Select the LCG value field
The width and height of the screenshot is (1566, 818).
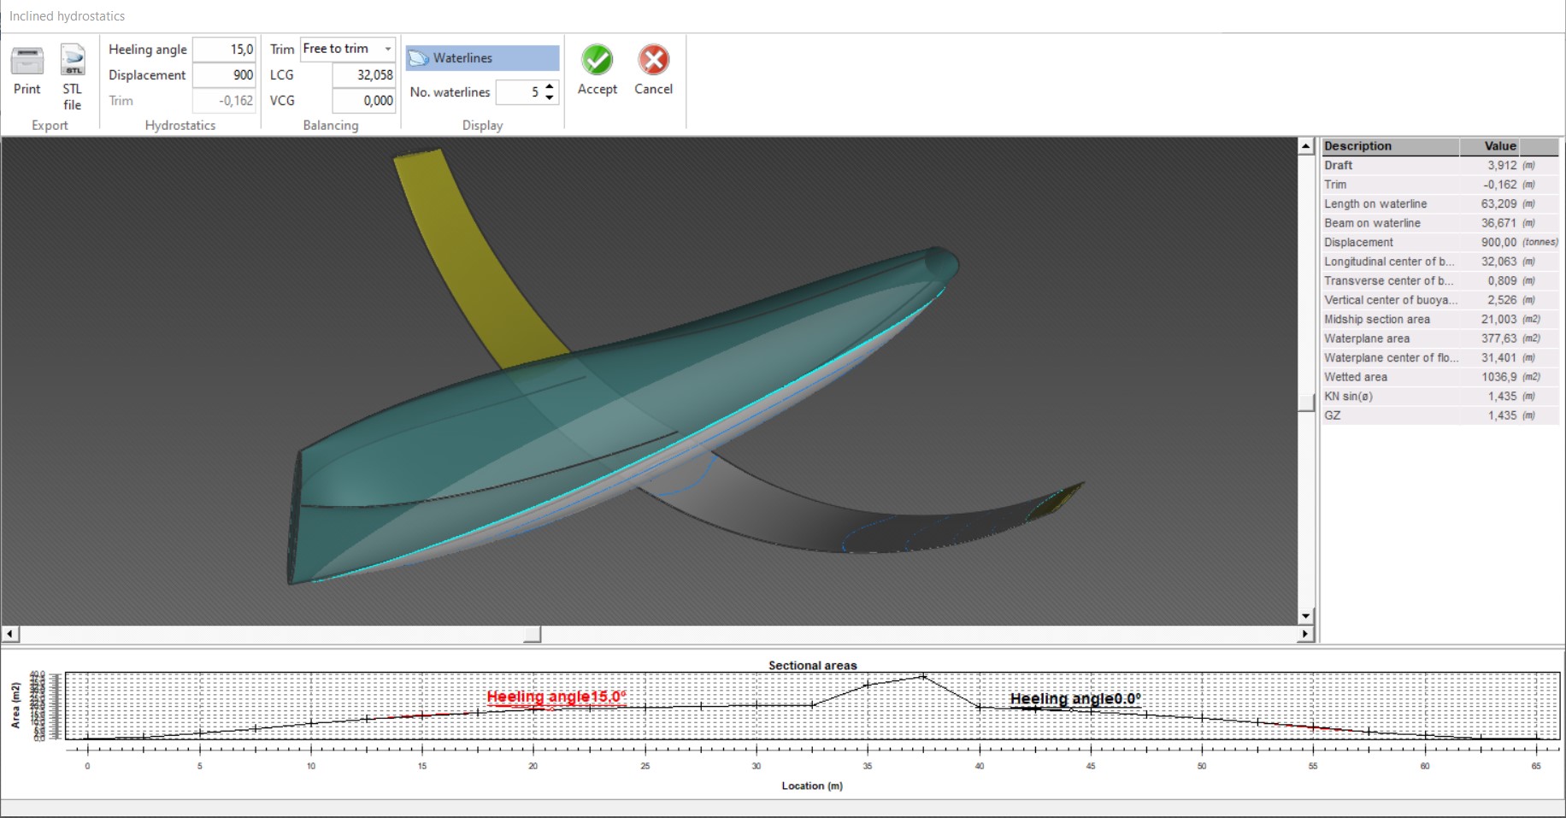(363, 75)
